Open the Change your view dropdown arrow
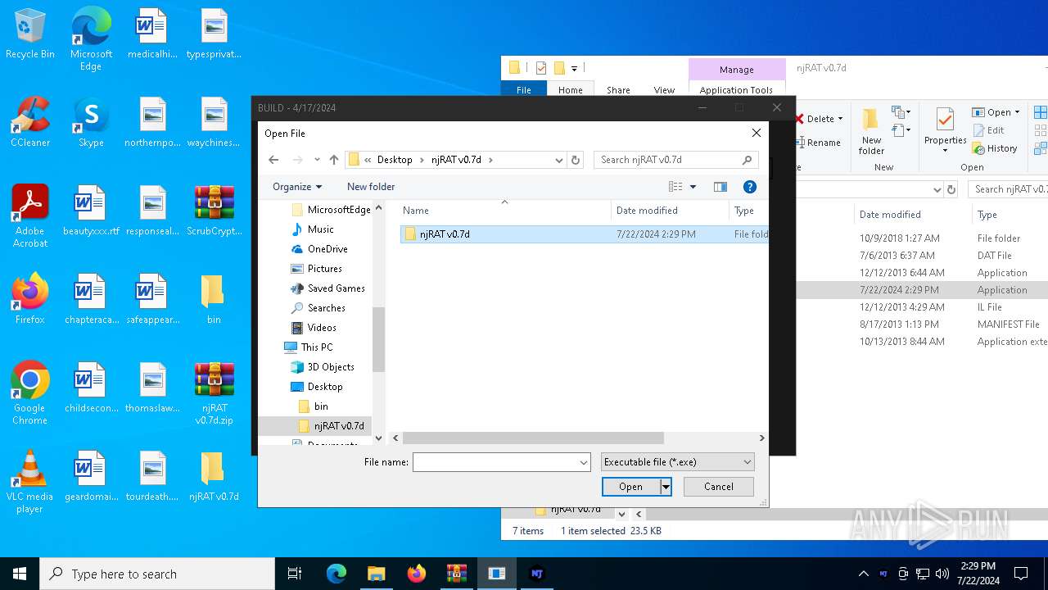 693,187
